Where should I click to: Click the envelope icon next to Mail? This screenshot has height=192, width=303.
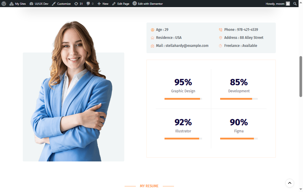[152, 46]
